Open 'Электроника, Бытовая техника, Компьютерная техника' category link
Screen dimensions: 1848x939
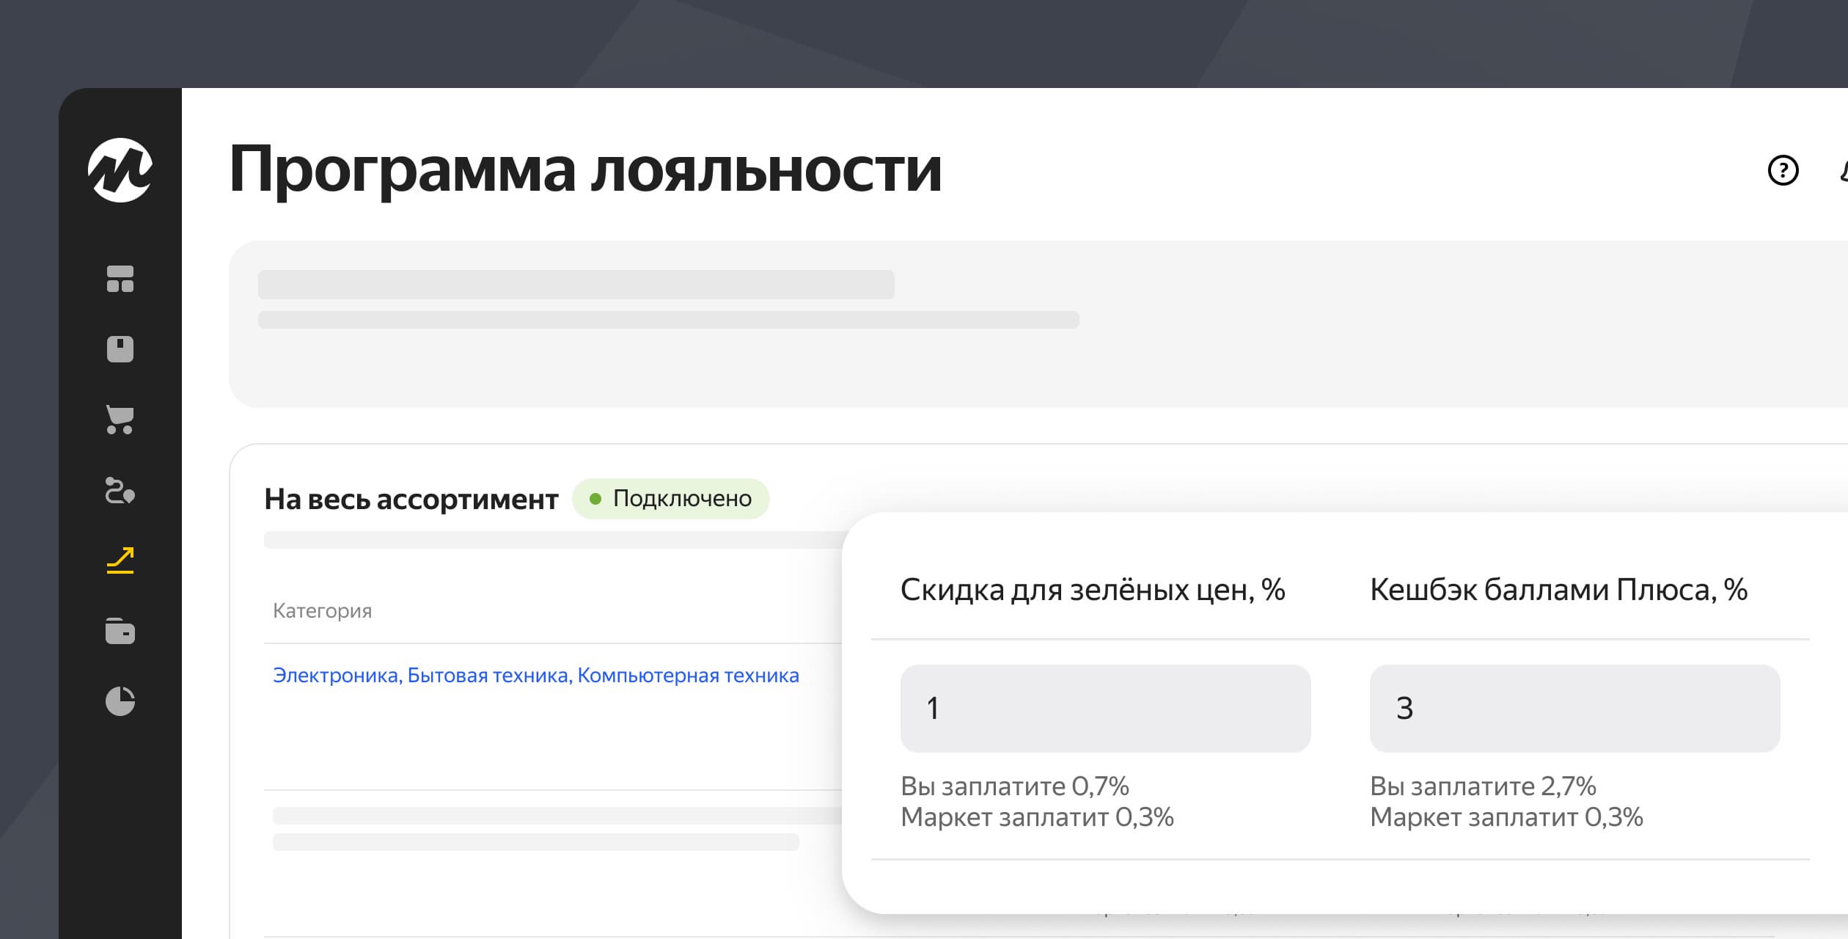[535, 675]
